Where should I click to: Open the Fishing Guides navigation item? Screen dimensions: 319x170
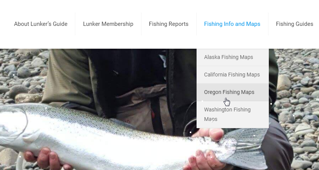click(x=294, y=24)
